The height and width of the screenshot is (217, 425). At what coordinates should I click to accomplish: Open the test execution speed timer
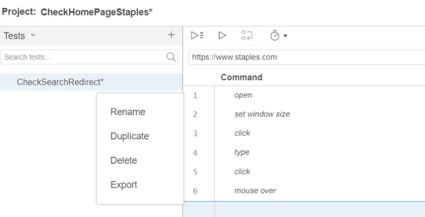[x=277, y=36]
